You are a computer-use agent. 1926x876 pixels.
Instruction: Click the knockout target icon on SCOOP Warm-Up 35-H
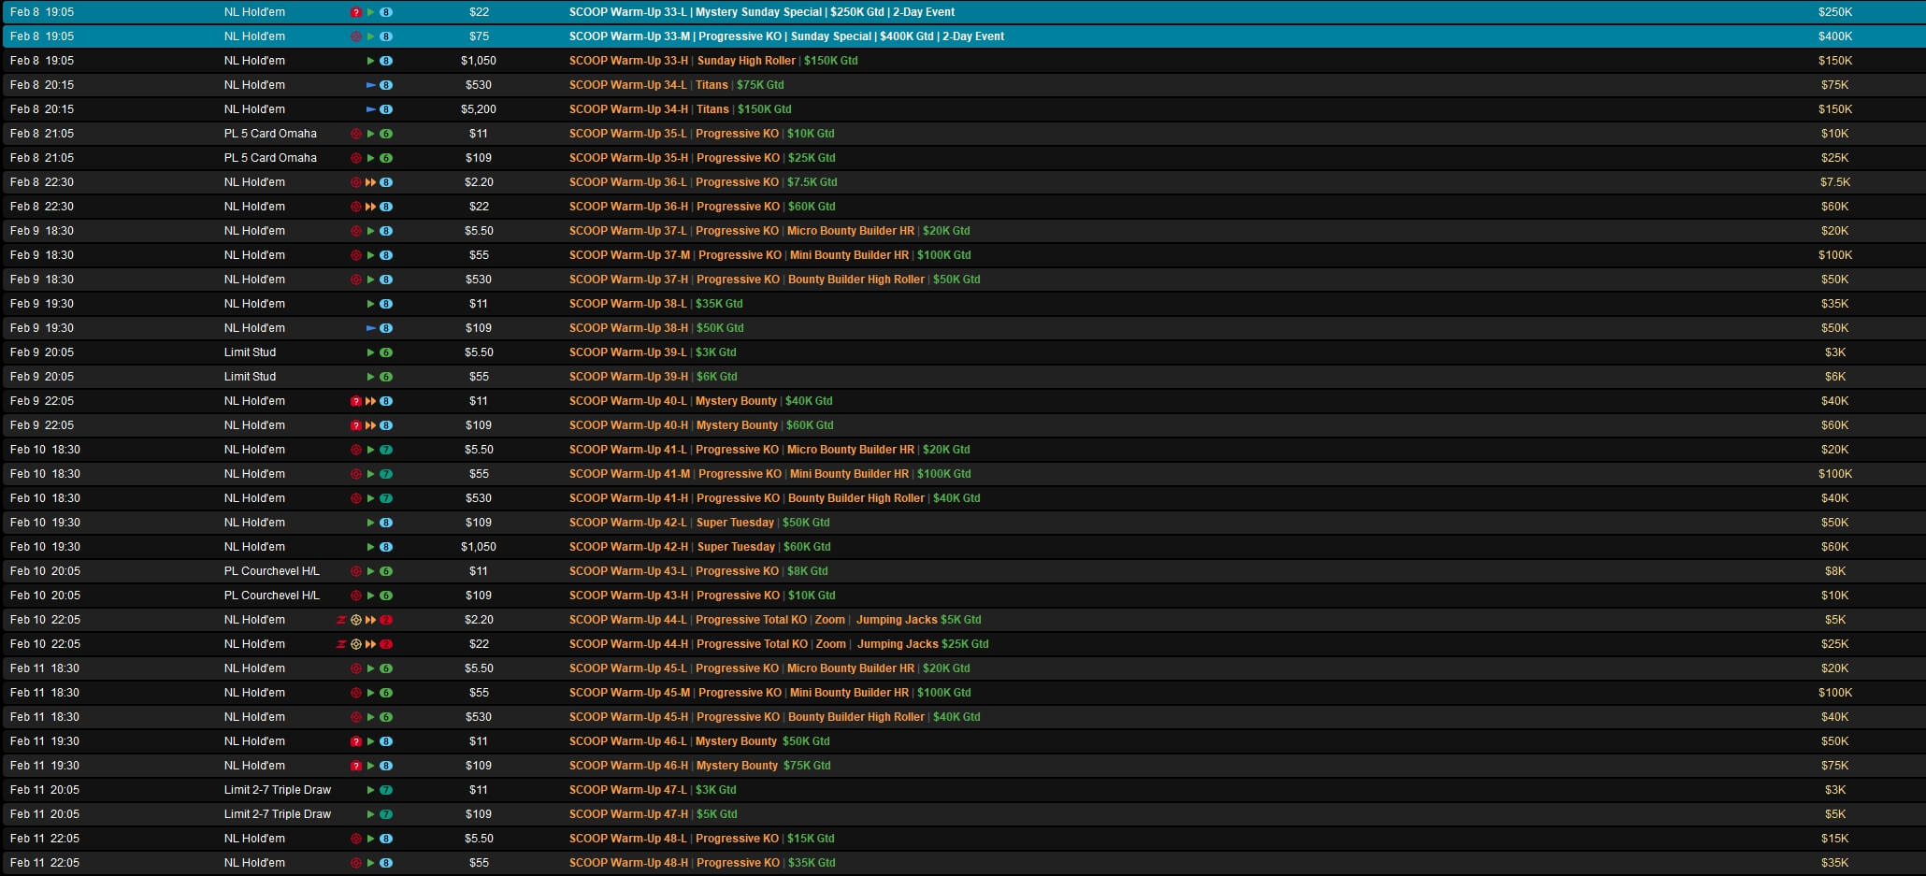pos(355,158)
